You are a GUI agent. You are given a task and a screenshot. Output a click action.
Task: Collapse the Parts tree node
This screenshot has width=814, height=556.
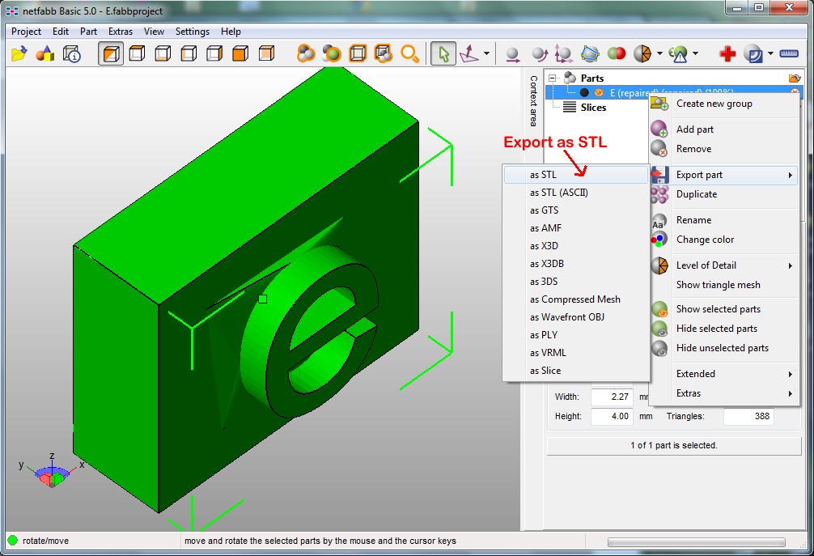tap(553, 78)
